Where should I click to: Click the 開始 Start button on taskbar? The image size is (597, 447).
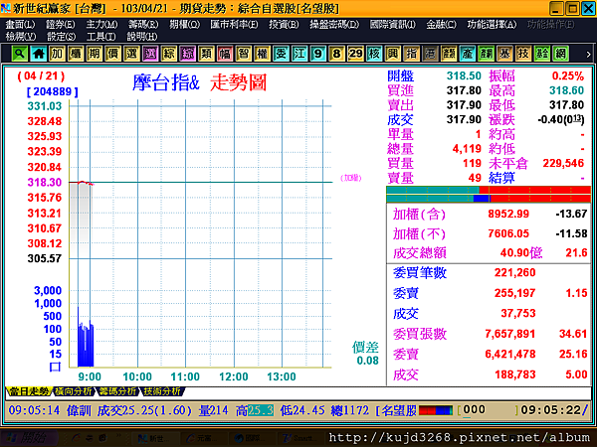tap(28, 438)
